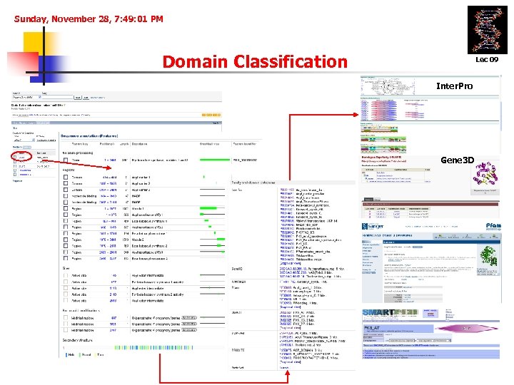Open the DNA helix image in the corner
This screenshot has height=385, width=514.
click(487, 30)
